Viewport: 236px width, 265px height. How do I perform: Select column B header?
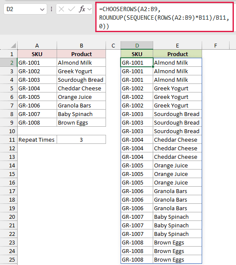point(82,45)
